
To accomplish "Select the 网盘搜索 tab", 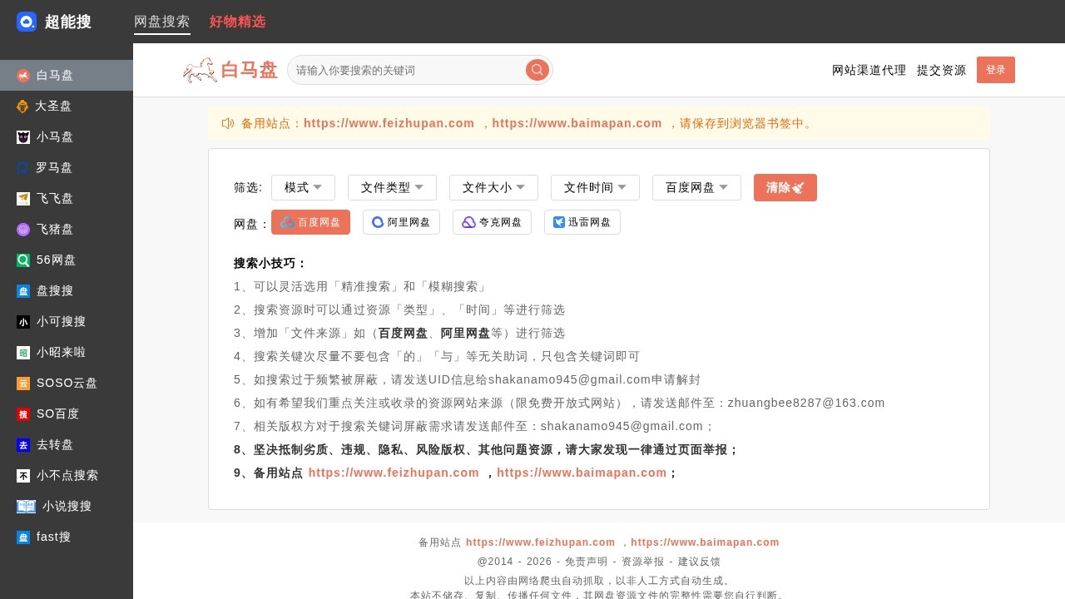I will pyautogui.click(x=162, y=22).
